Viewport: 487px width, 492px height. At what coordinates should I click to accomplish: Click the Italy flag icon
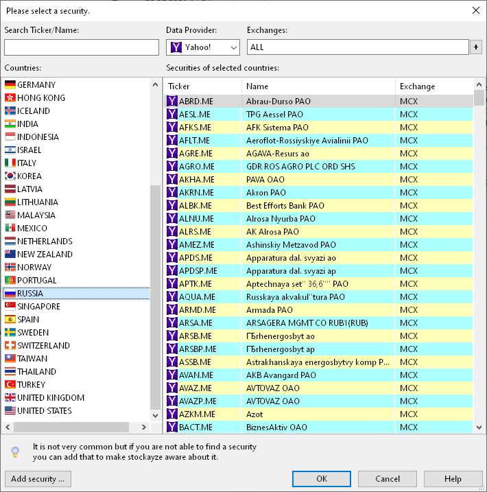tap(10, 163)
